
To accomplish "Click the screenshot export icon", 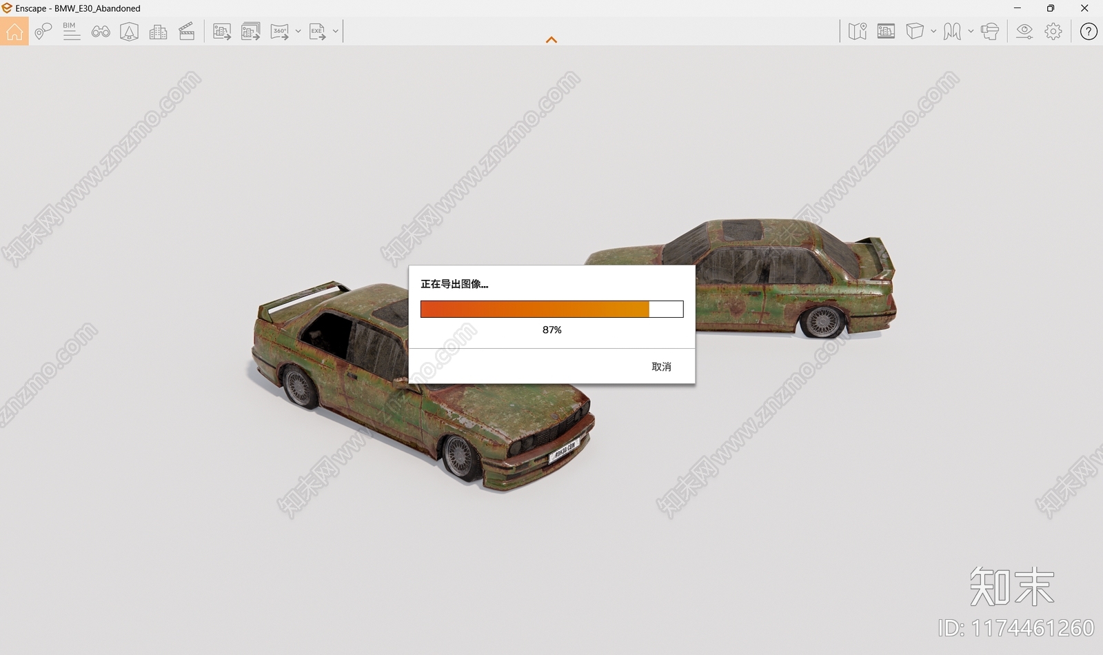I will pyautogui.click(x=222, y=31).
